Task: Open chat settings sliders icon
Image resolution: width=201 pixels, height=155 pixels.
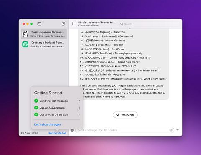Action: [x=74, y=24]
